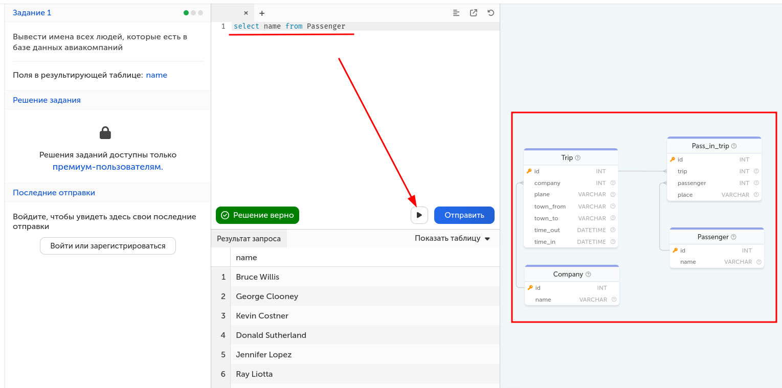Expand the Решение задания section
The height and width of the screenshot is (388, 782).
[47, 100]
